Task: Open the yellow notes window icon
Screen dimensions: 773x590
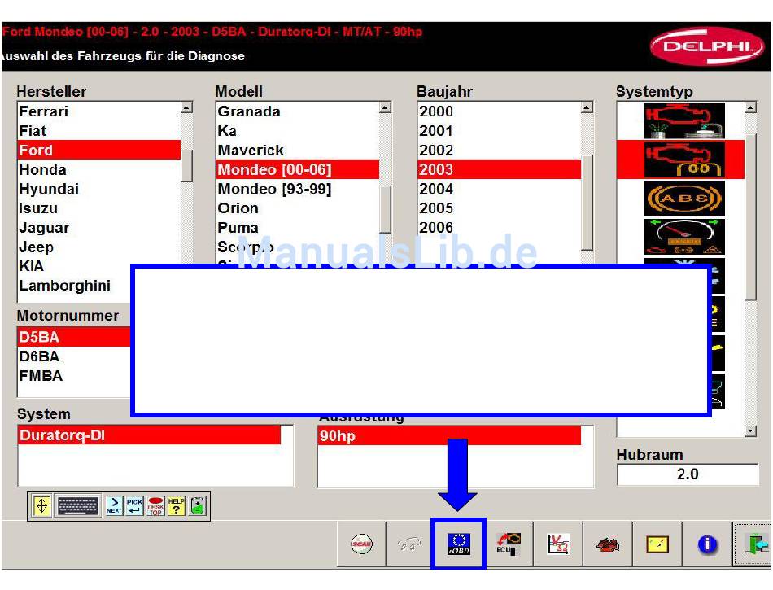Action: coord(657,544)
